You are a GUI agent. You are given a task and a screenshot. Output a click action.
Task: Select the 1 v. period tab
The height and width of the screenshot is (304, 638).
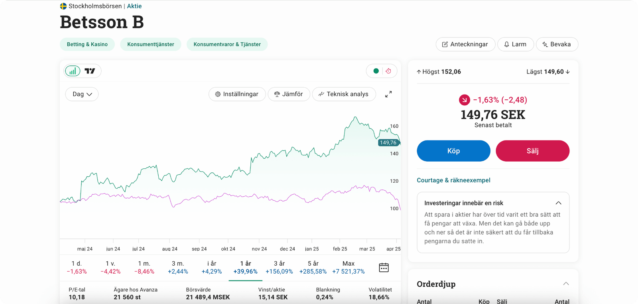110,267
